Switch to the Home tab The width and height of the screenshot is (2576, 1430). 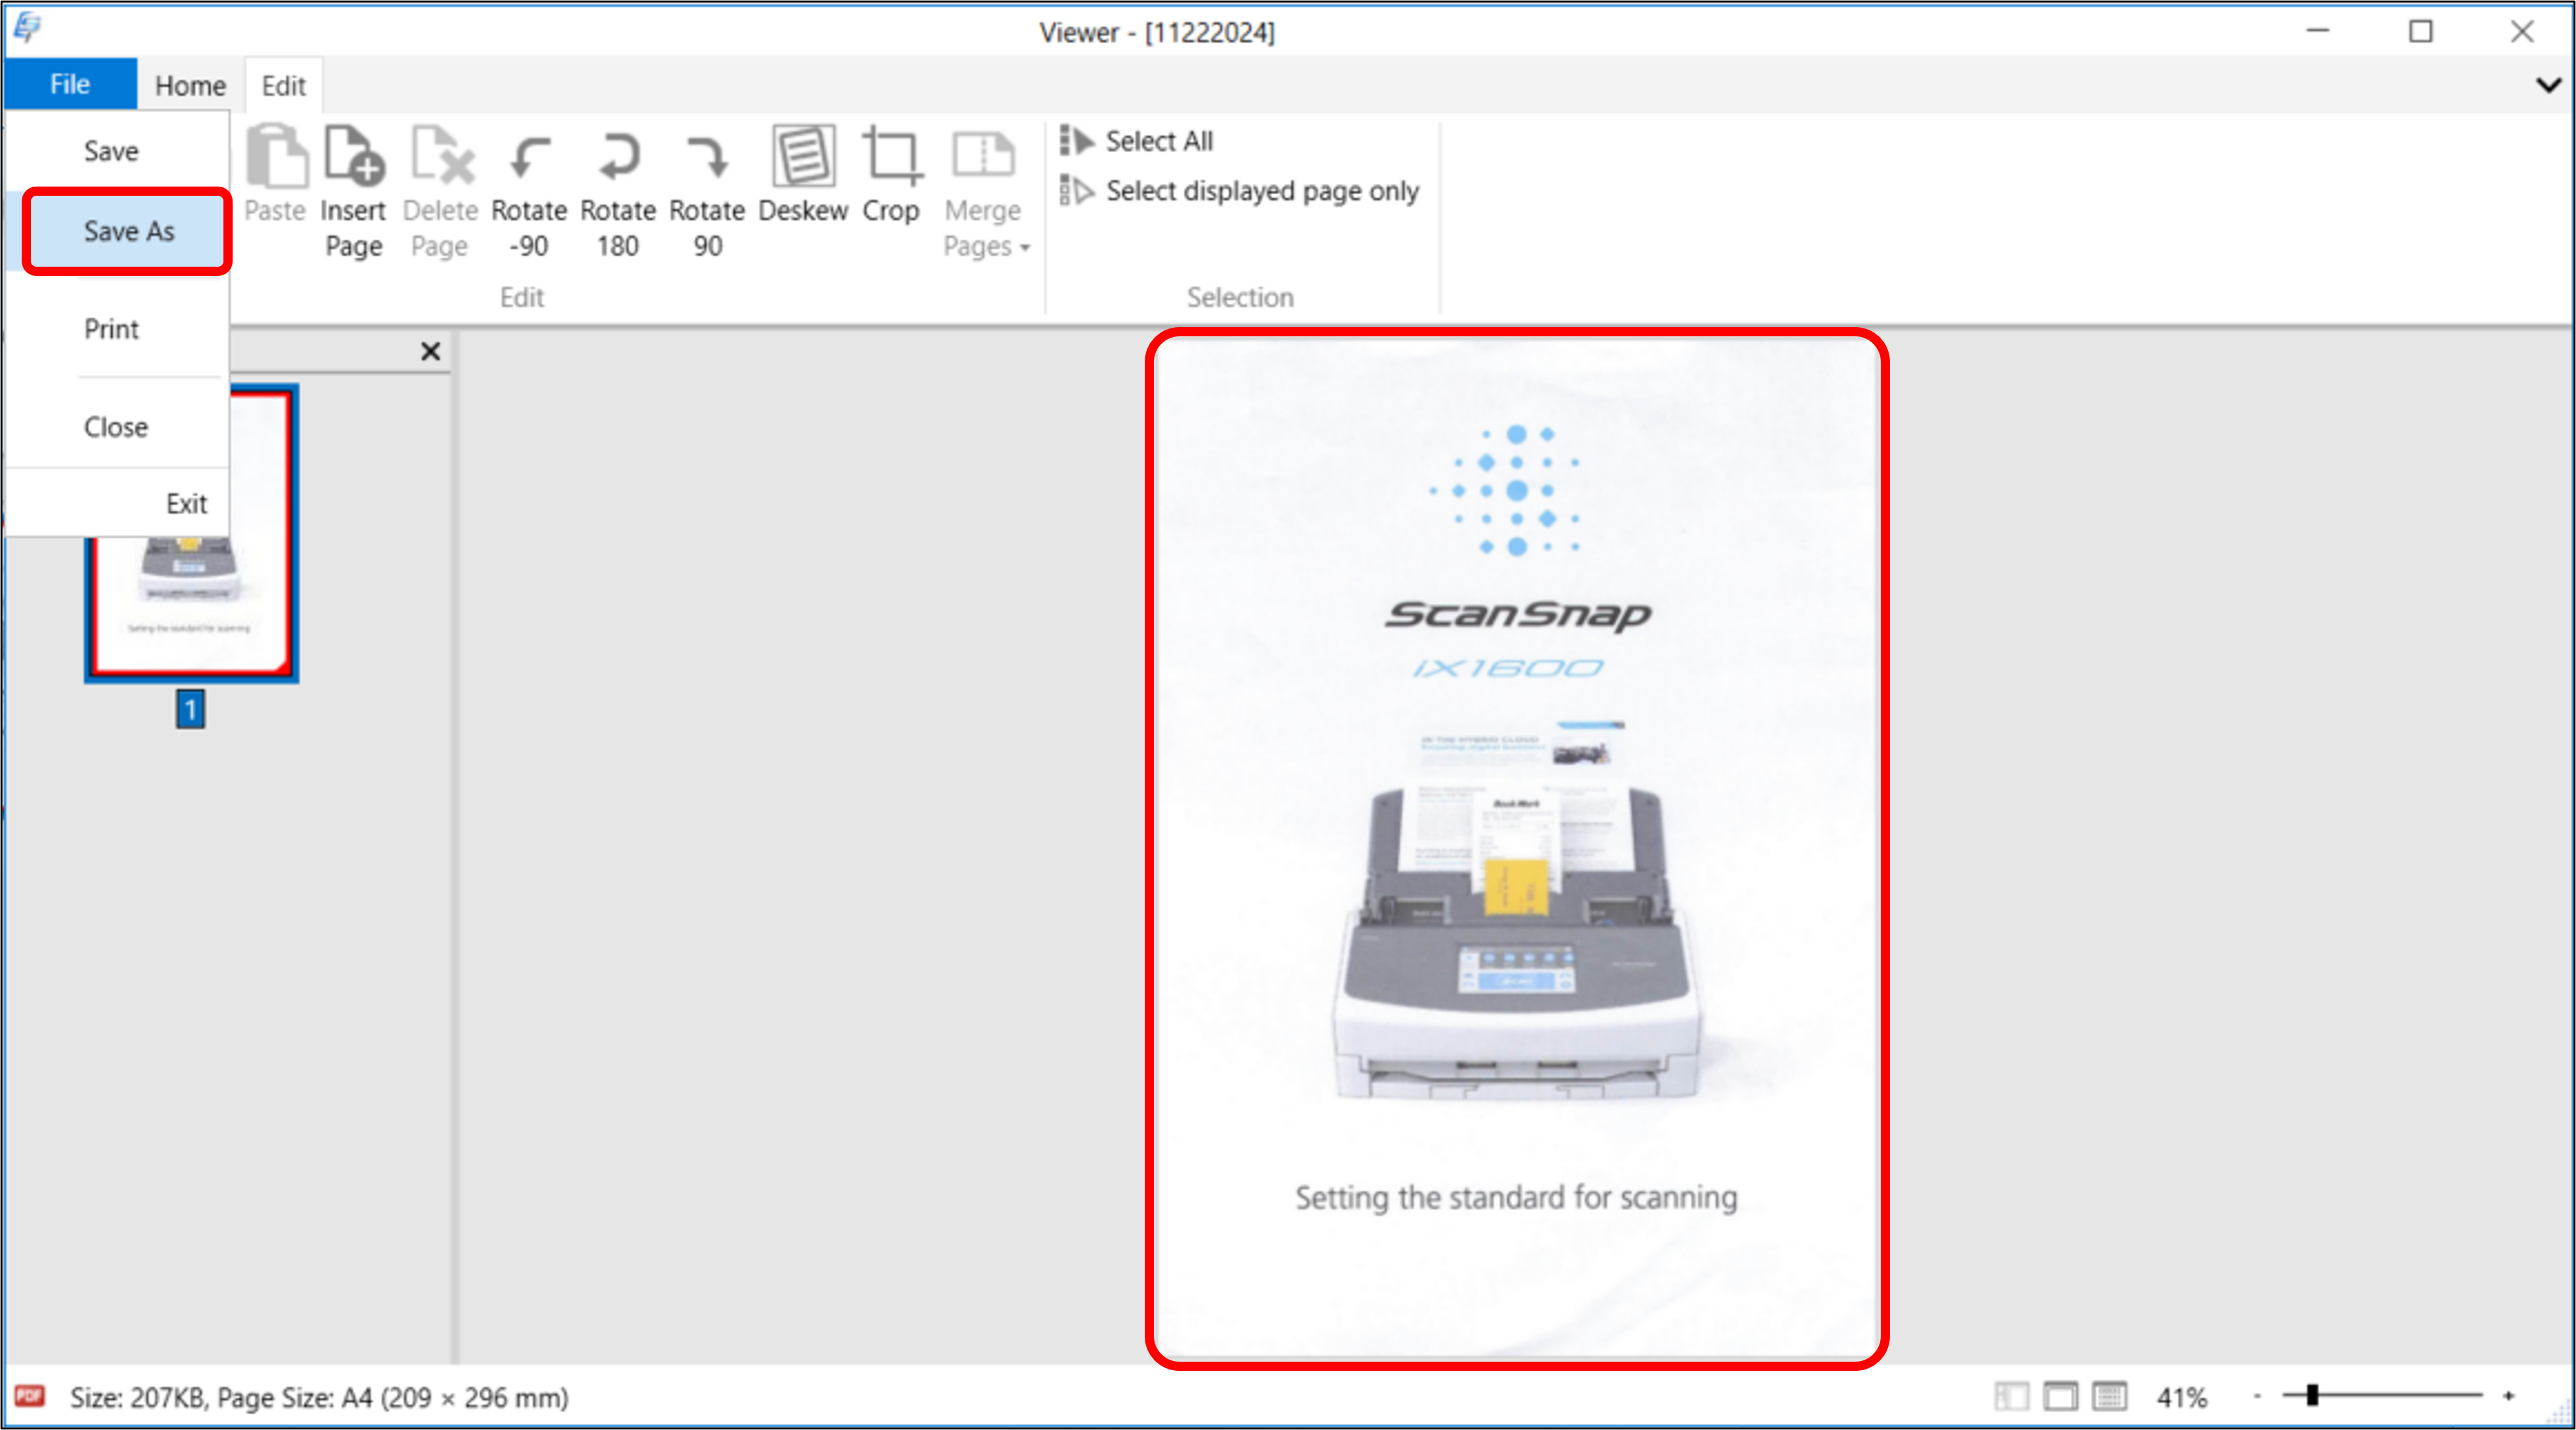190,85
